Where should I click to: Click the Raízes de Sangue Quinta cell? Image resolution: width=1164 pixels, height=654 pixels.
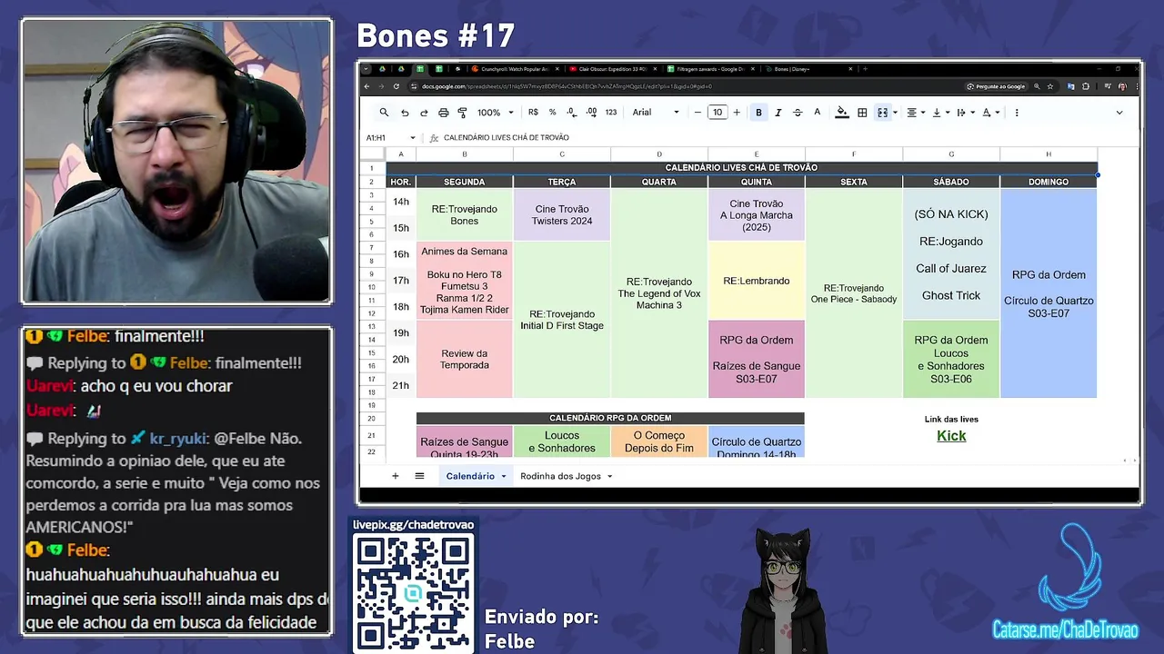point(464,442)
